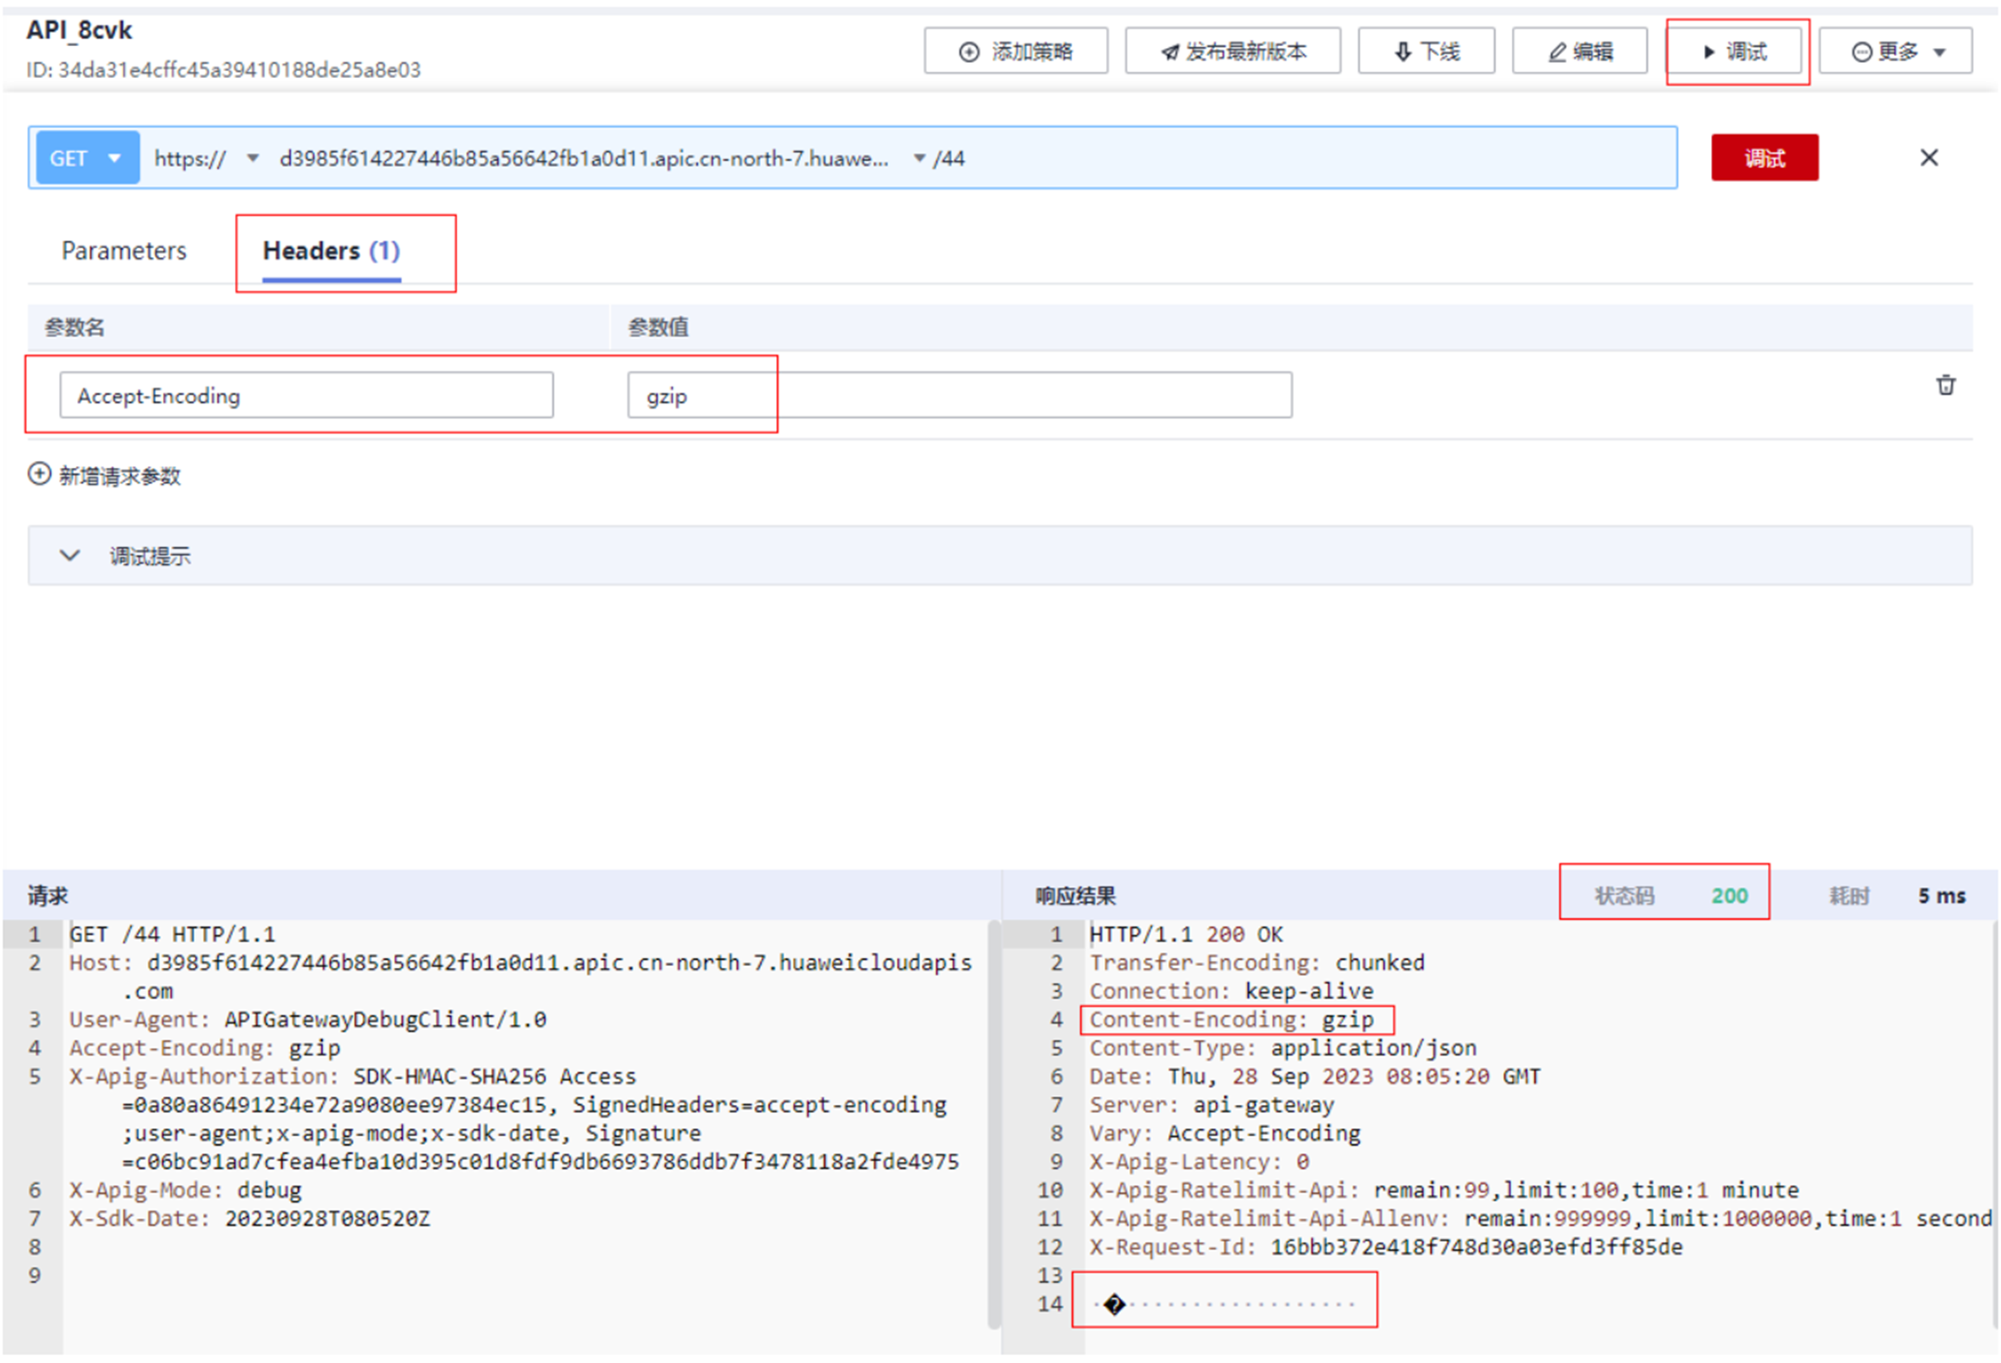
Task: Click the GET /44 HTTP/1.1 request line
Action: [x=172, y=935]
